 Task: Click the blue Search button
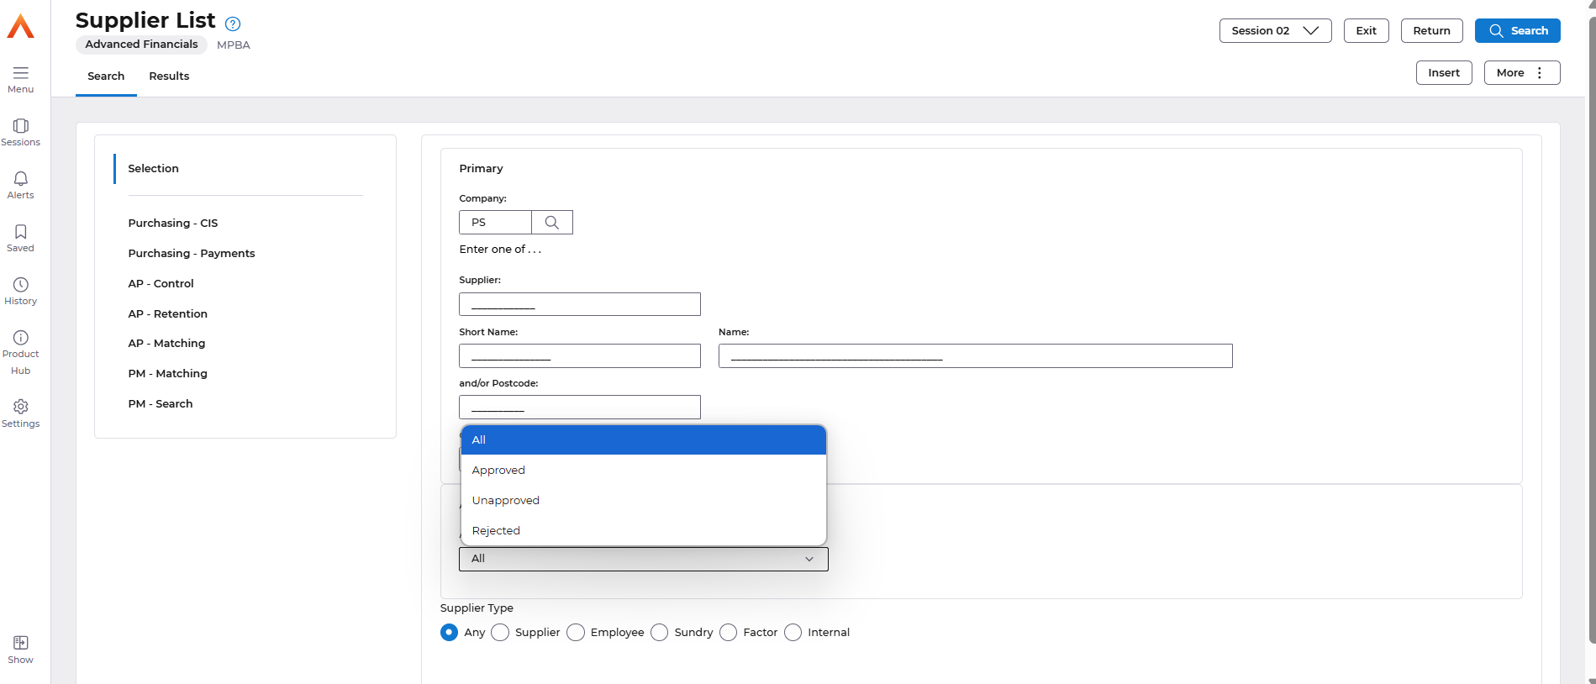coord(1517,30)
